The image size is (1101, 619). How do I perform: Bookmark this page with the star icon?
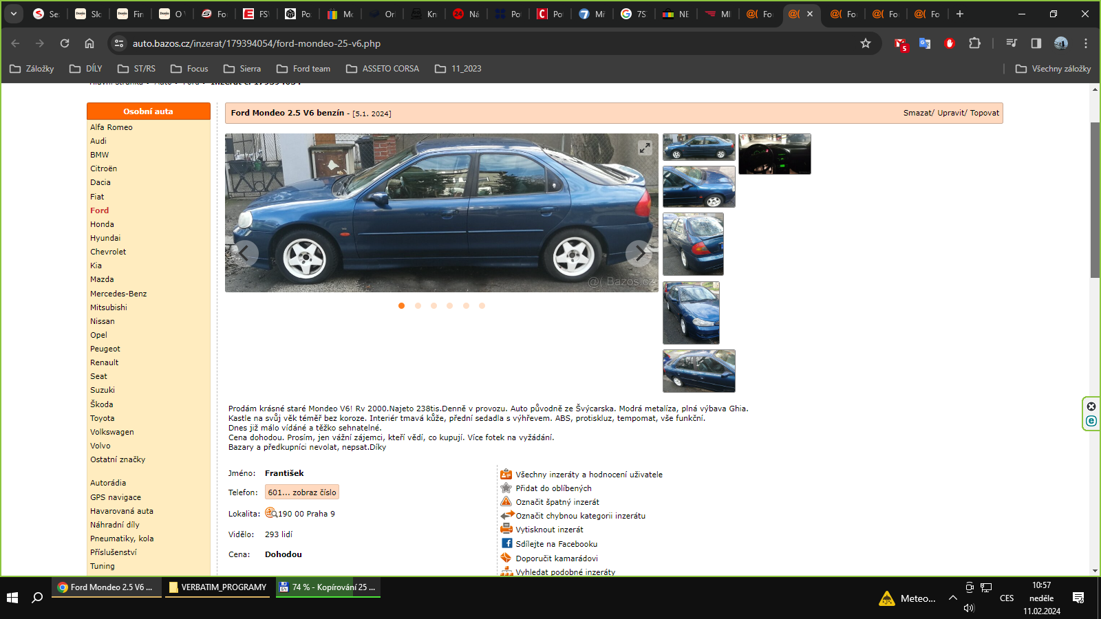click(866, 43)
